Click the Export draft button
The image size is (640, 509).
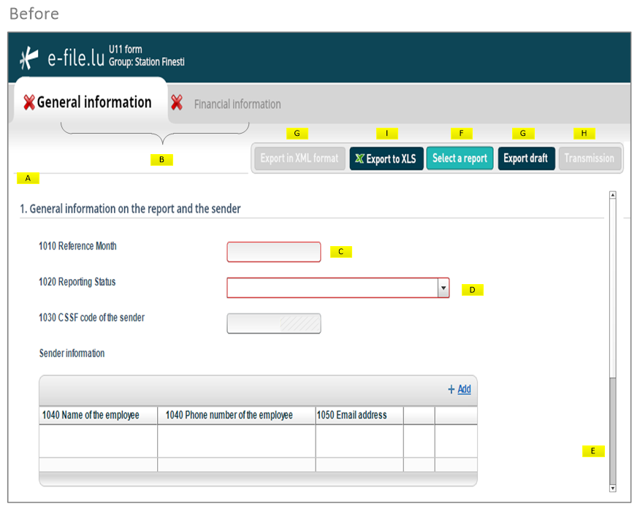(526, 158)
